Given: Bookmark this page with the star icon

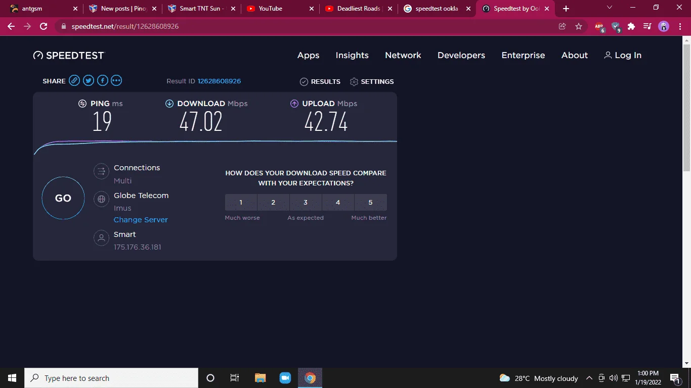Looking at the screenshot, I should point(579,26).
